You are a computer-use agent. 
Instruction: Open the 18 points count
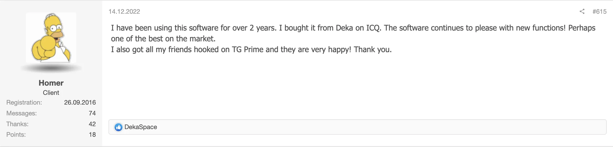[x=92, y=135]
